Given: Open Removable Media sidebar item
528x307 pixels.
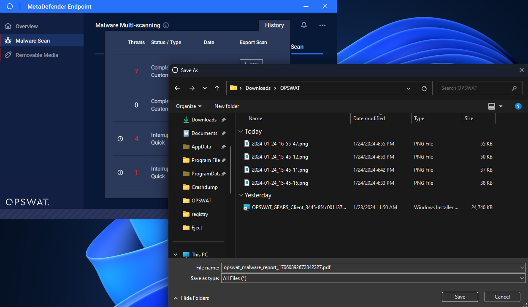Looking at the screenshot, I should (37, 55).
